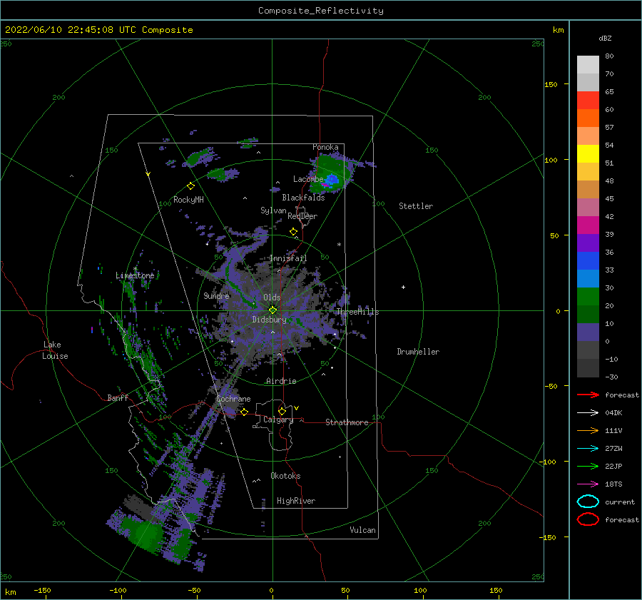Click the Lake Louise label
Image resolution: width=642 pixels, height=600 pixels.
click(x=55, y=350)
